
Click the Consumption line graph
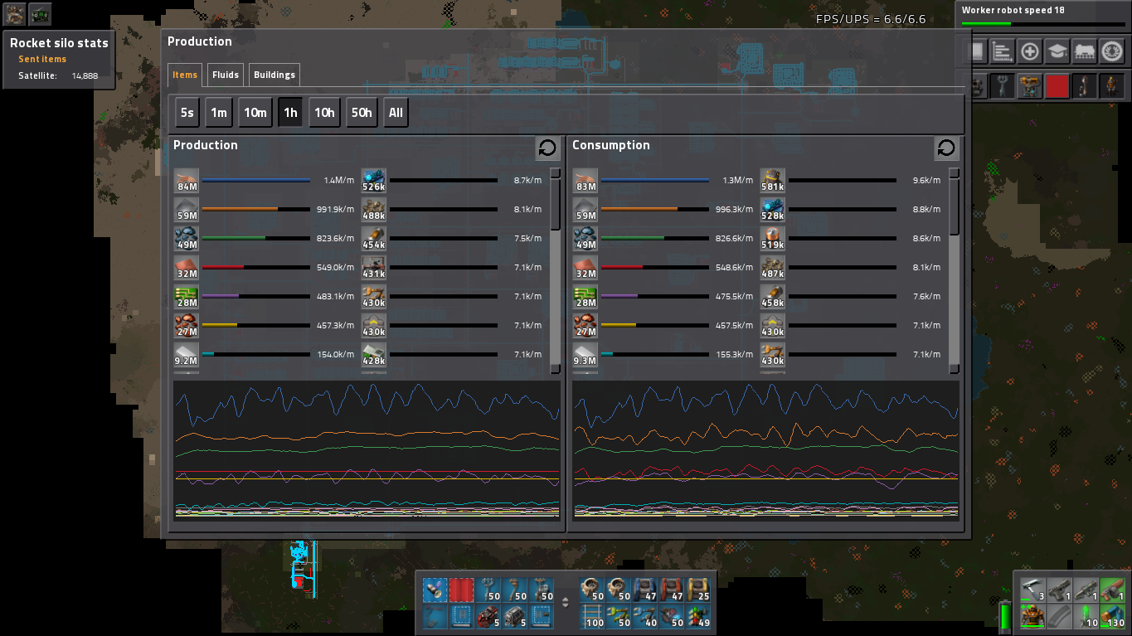pyautogui.click(x=765, y=450)
